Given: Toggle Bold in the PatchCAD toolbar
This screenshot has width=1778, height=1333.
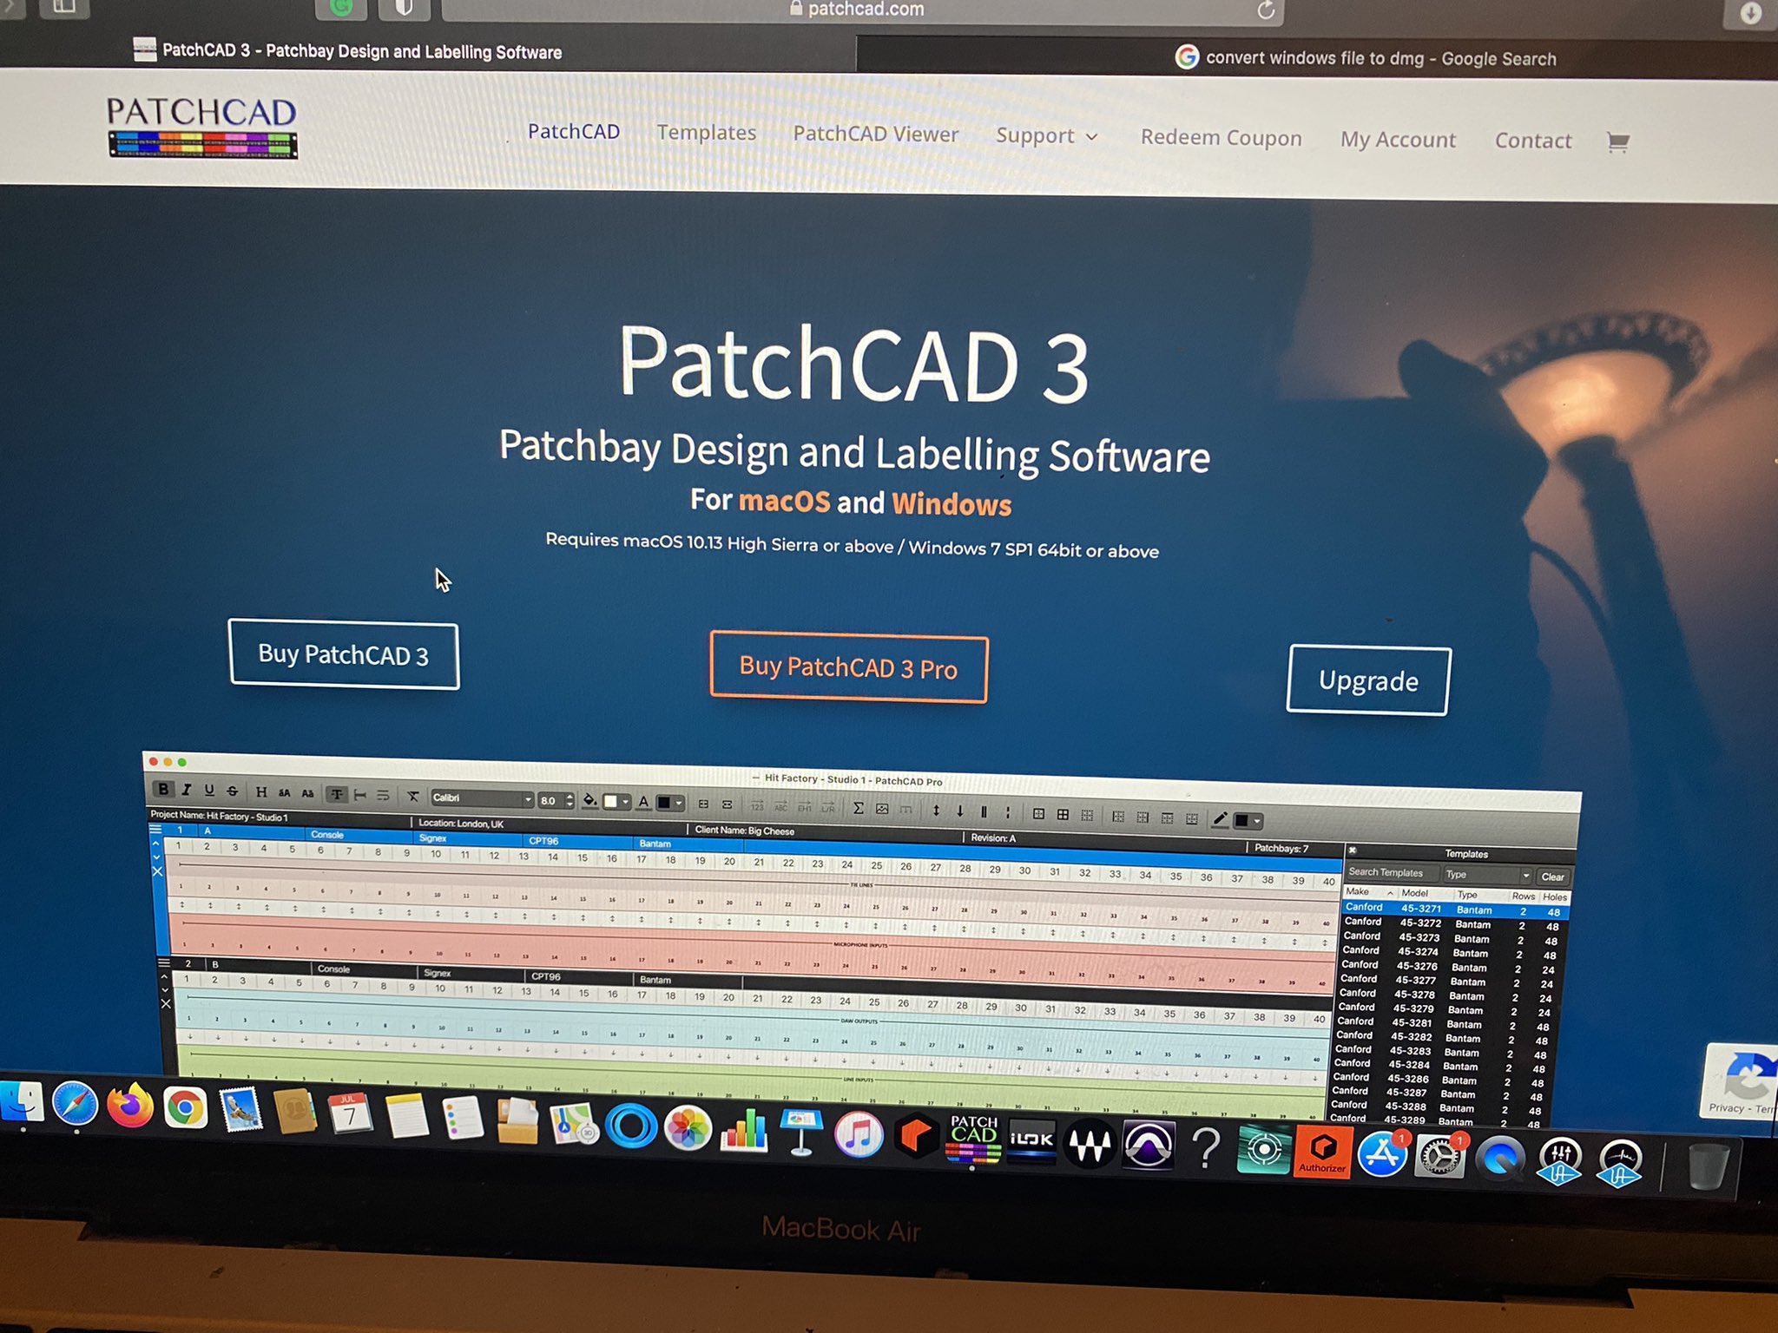Looking at the screenshot, I should click(163, 789).
